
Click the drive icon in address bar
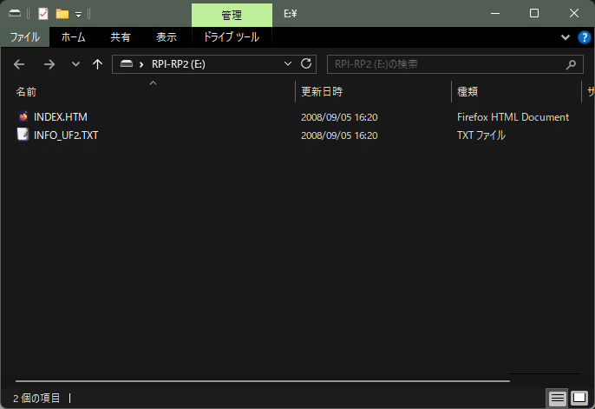coord(127,63)
